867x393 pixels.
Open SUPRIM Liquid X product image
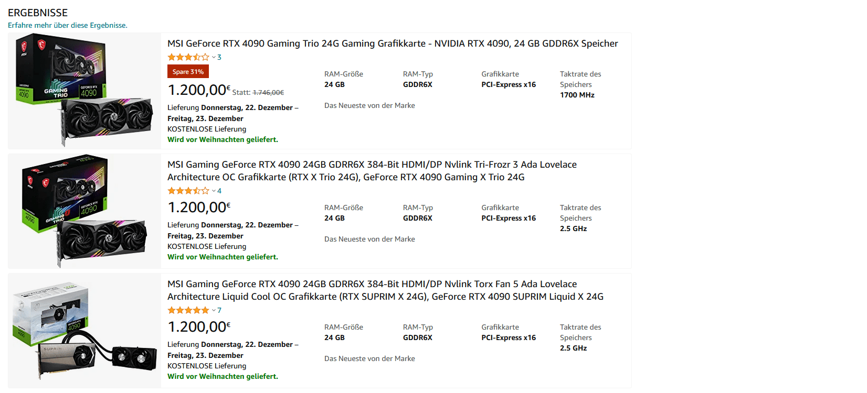[x=84, y=331]
